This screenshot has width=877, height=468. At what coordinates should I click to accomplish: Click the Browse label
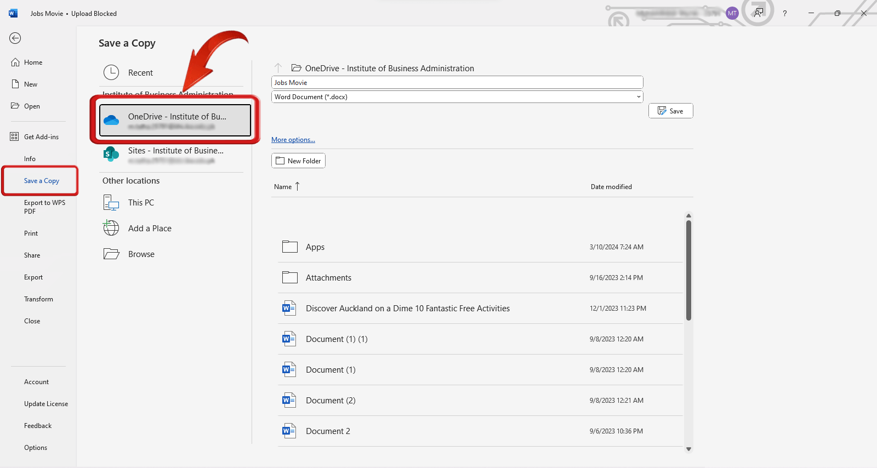pyautogui.click(x=141, y=254)
